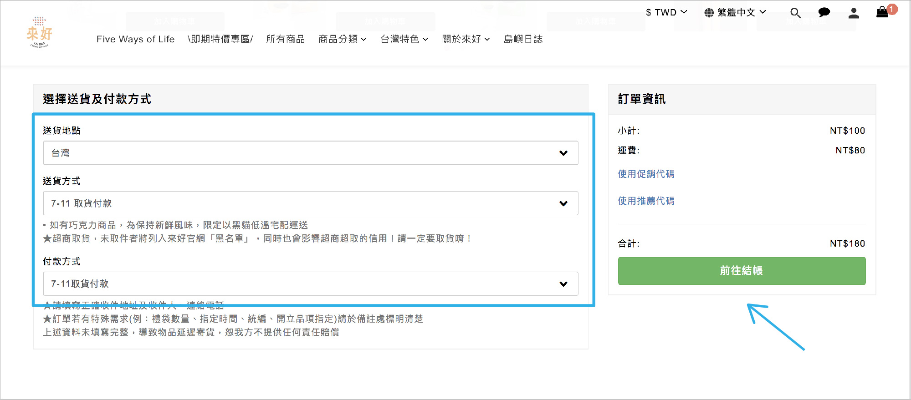Open the 即期特價專區 menu item
This screenshot has height=400, width=911.
point(220,39)
